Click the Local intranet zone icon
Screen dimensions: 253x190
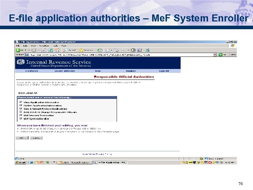(x=206, y=158)
